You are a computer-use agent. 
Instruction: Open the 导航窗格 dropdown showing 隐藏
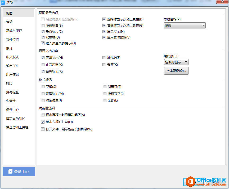pos(185,26)
